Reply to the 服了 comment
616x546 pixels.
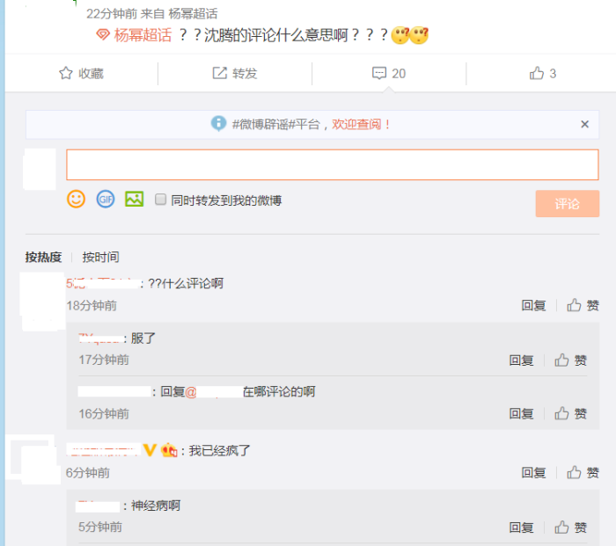point(521,360)
